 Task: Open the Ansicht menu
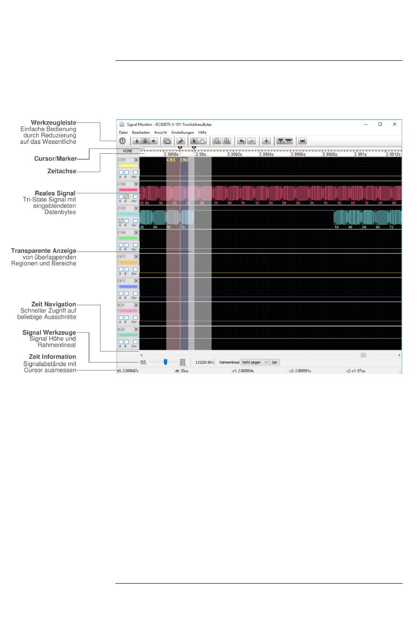point(160,132)
